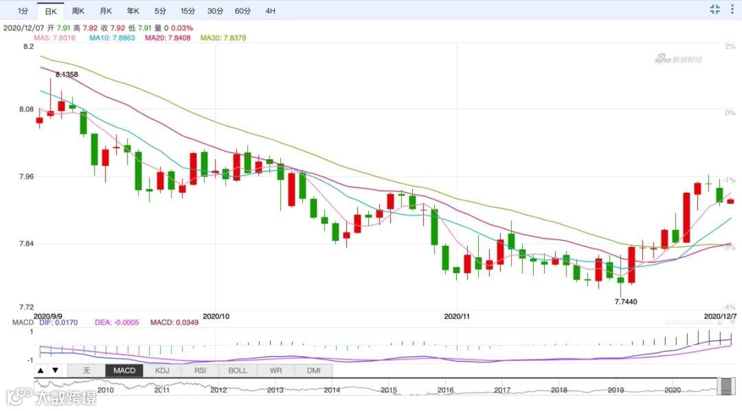Screen dimensions: 742x411
Task: Open the 60分 timeframe tab
Action: 243,10
